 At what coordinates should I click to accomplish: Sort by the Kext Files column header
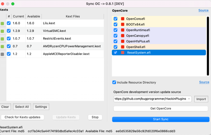coord(73,16)
